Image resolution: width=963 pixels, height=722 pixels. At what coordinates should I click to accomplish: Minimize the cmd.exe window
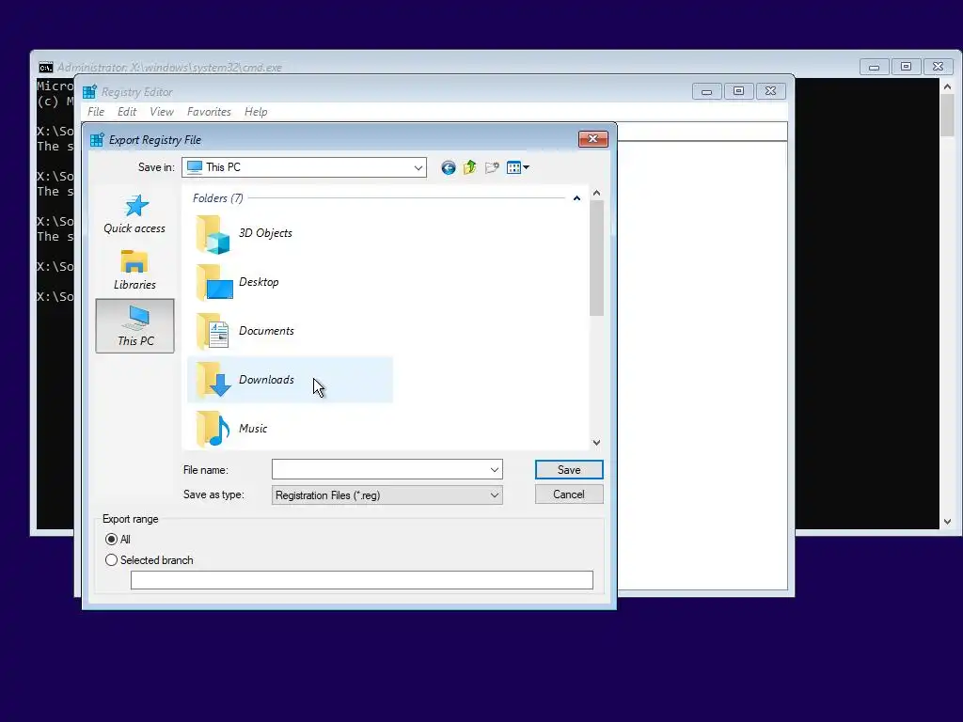tap(874, 67)
